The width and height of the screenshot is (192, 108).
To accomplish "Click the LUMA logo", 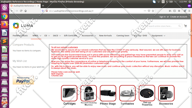I will [23, 26].
